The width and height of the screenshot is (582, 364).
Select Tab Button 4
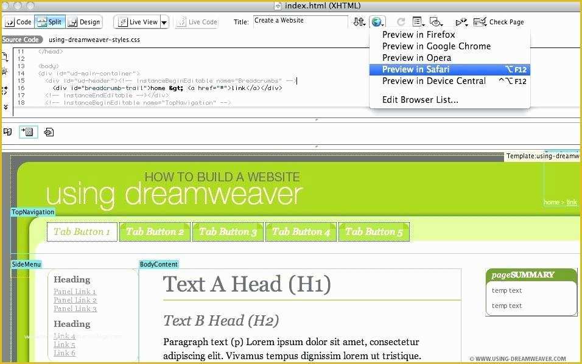coord(301,232)
